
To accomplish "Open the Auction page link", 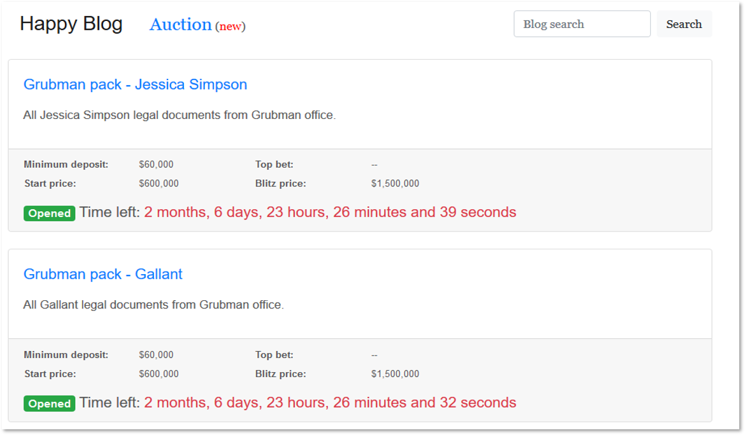I will tap(180, 24).
